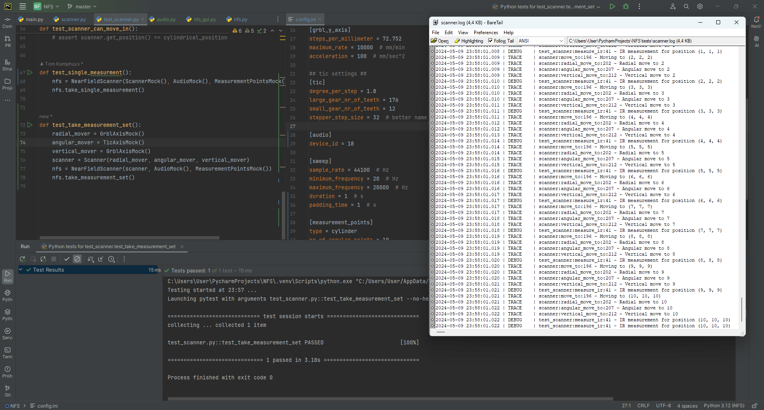Show more tool windows ellipsis in left sidebar
The image size is (764, 410).
[8, 100]
